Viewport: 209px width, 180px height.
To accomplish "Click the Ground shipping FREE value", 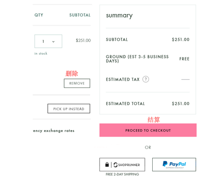I will click(x=184, y=59).
